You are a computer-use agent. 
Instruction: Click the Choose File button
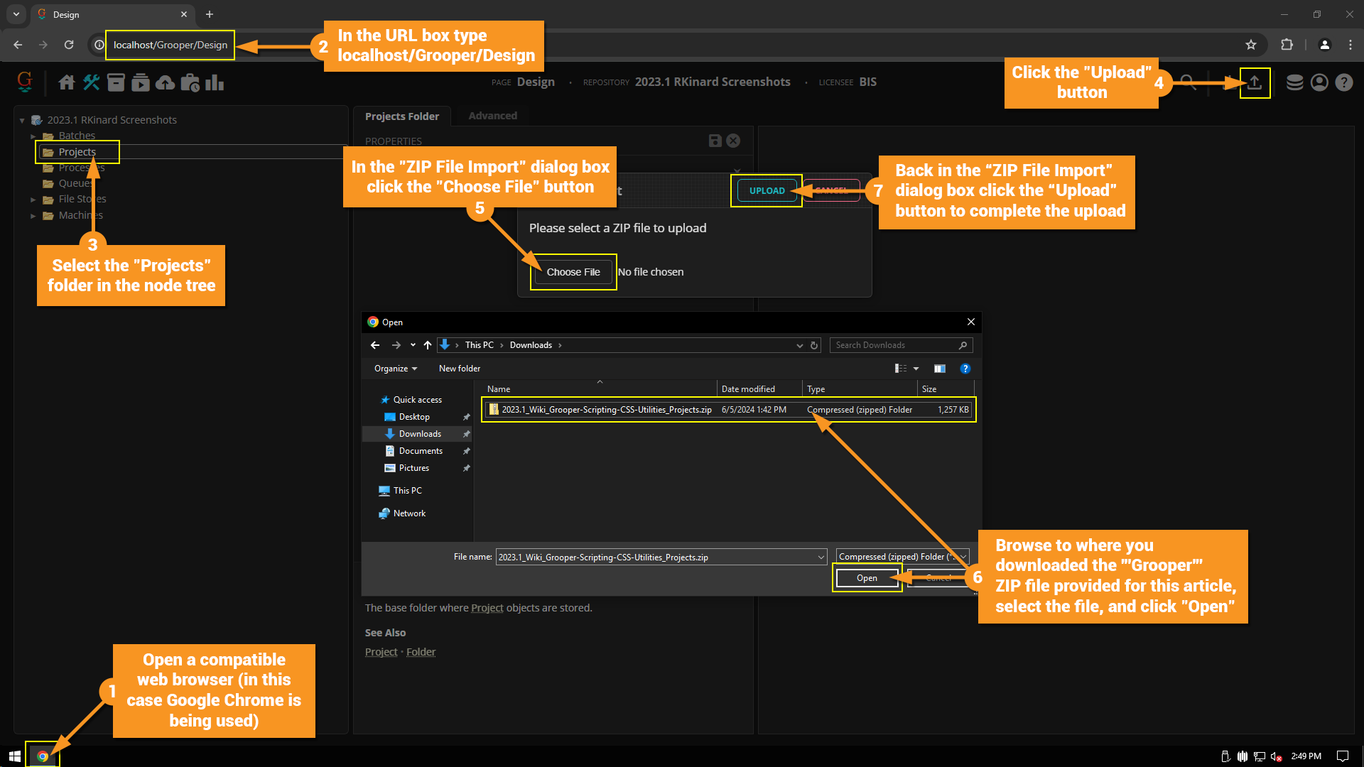pyautogui.click(x=573, y=272)
